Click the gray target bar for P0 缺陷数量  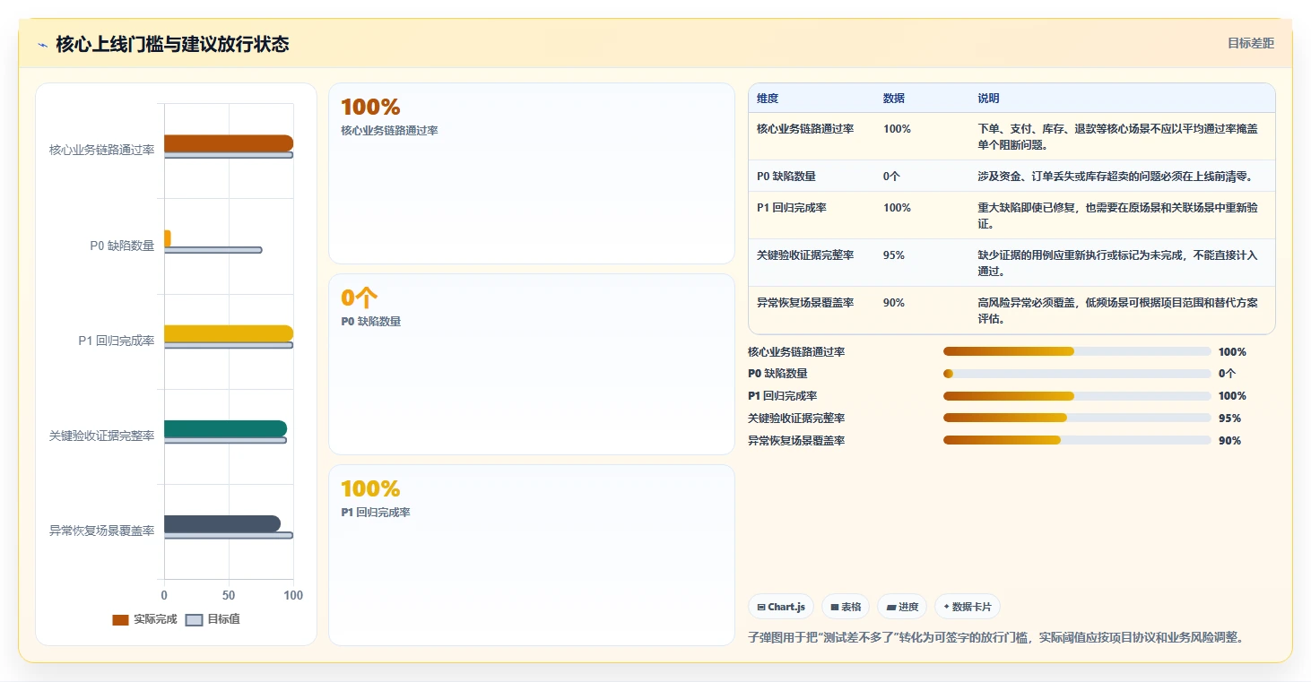point(213,250)
